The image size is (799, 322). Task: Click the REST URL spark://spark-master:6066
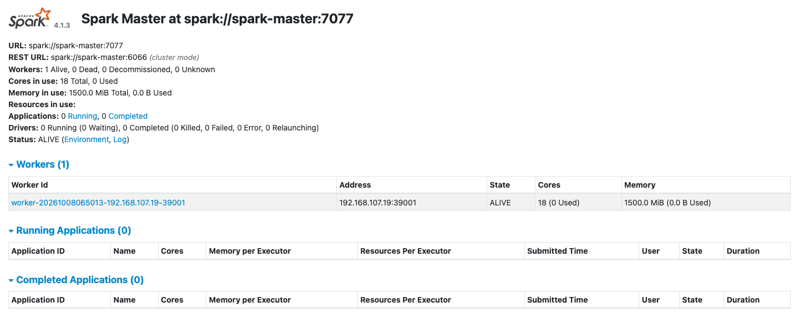99,57
